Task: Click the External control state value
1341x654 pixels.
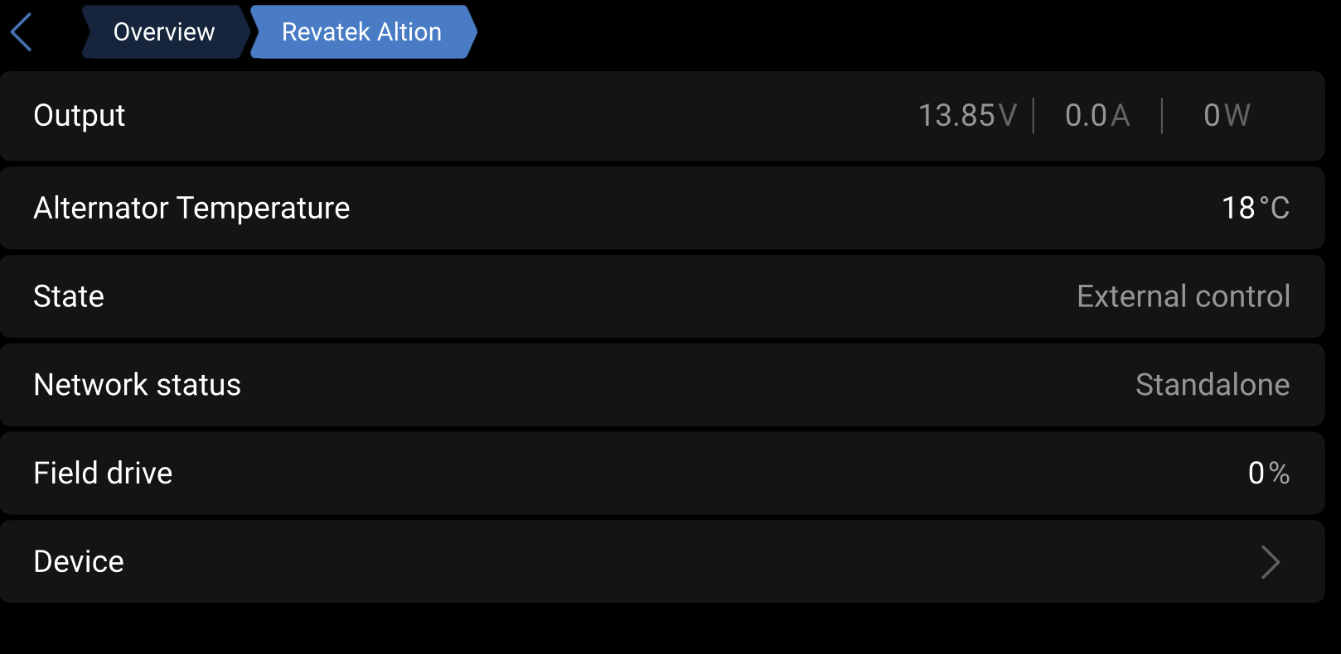Action: pyautogui.click(x=1184, y=296)
